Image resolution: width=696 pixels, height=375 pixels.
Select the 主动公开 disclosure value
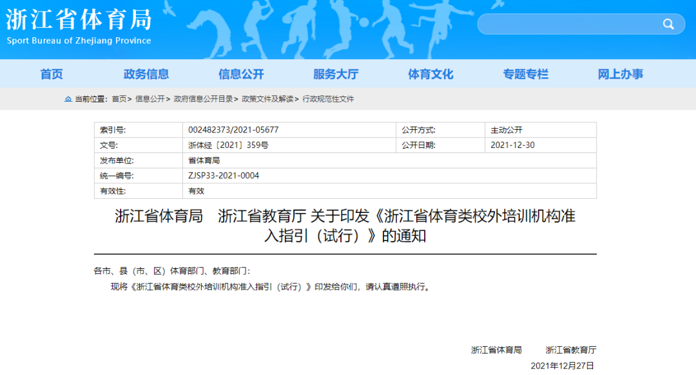click(507, 130)
